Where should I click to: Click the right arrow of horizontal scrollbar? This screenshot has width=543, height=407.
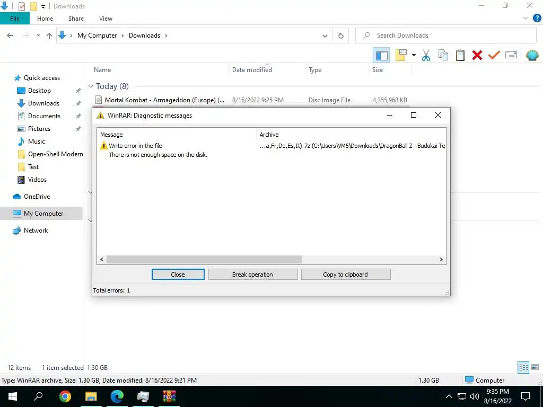[441, 259]
